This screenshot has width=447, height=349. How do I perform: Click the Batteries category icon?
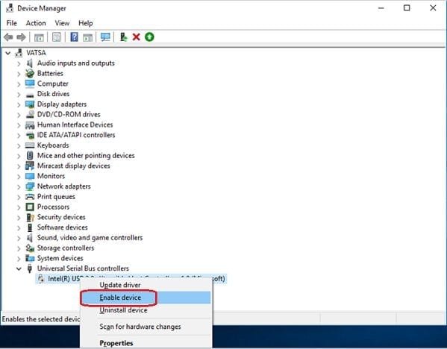point(30,73)
